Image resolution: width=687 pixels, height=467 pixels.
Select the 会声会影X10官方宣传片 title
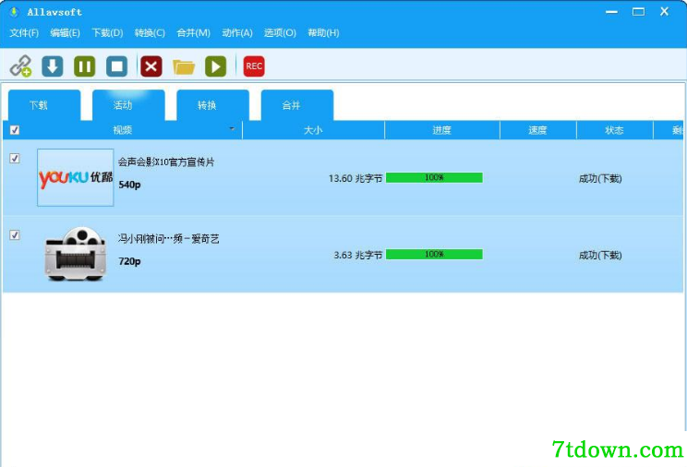(166, 162)
